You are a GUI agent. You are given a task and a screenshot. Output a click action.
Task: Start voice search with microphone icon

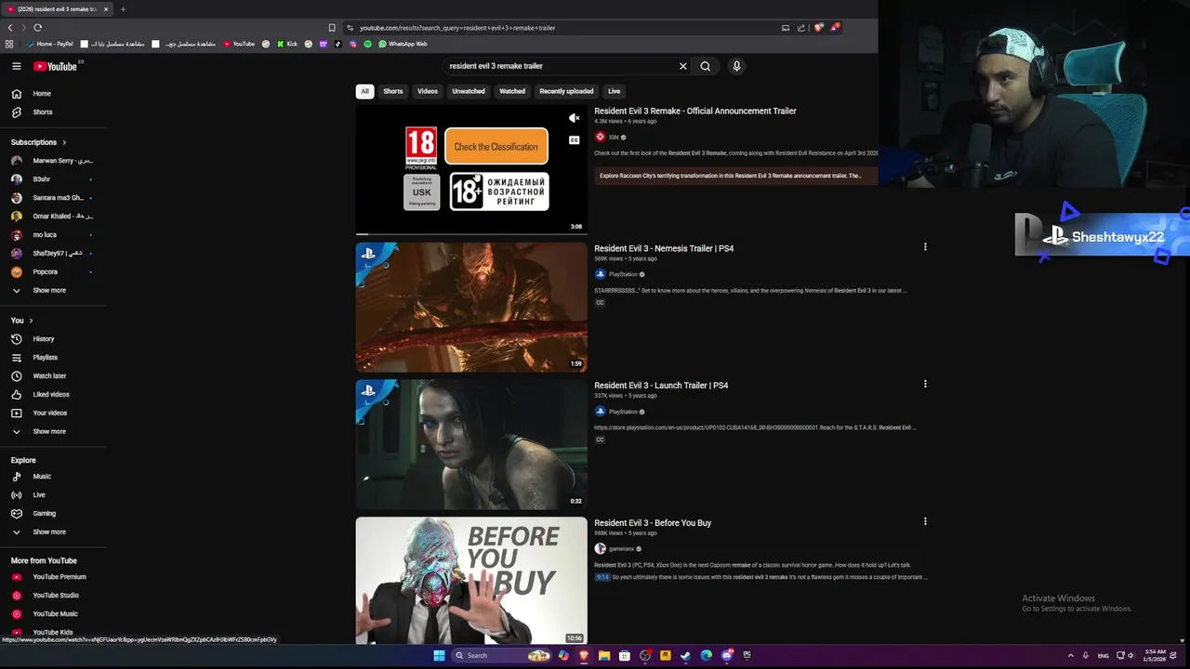(x=736, y=66)
